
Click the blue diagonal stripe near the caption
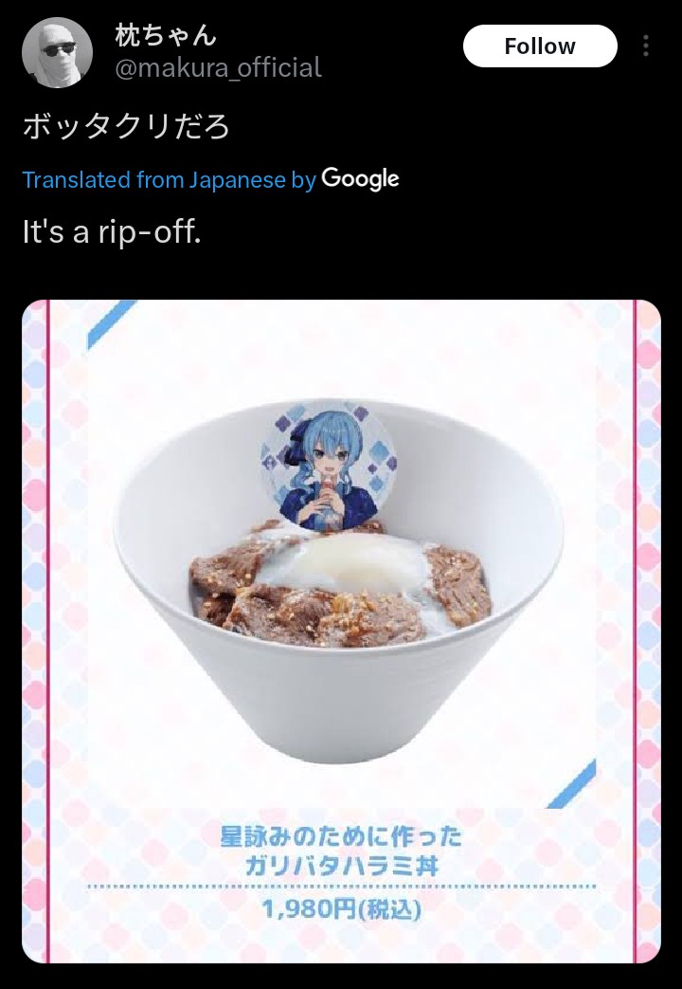[571, 784]
